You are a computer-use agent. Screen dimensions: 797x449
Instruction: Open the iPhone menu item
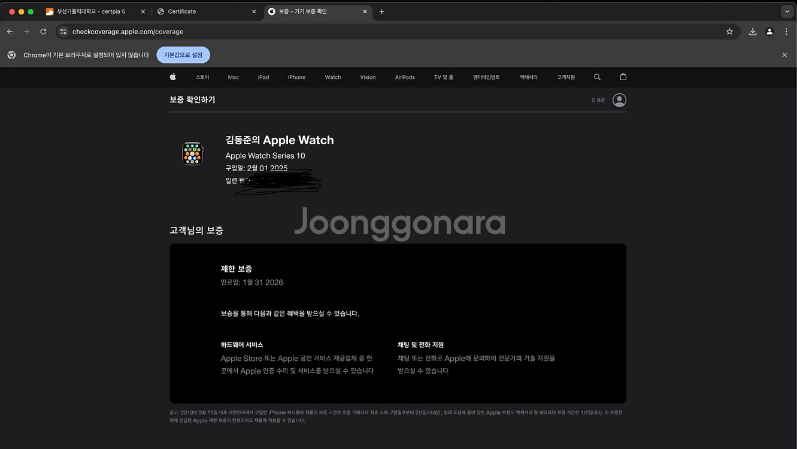[x=296, y=77]
